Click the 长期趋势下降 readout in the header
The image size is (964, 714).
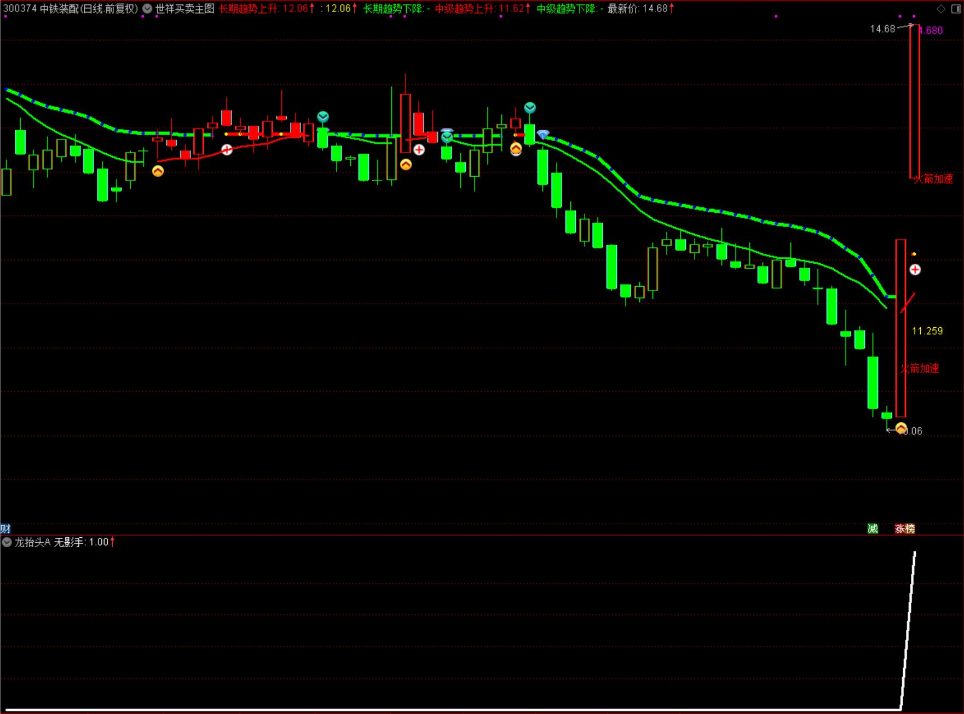click(396, 9)
